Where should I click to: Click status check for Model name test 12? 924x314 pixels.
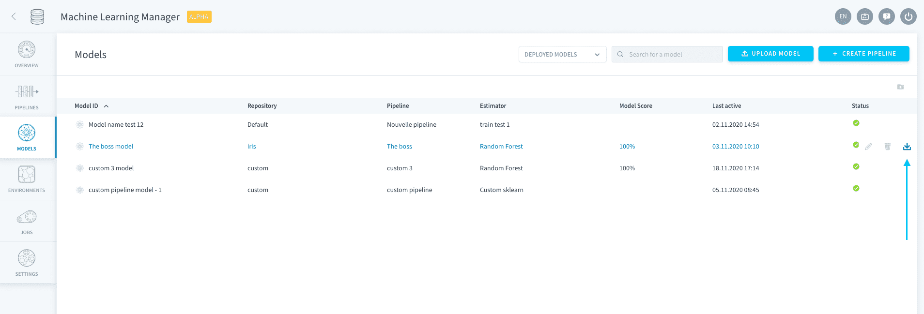[x=856, y=123]
